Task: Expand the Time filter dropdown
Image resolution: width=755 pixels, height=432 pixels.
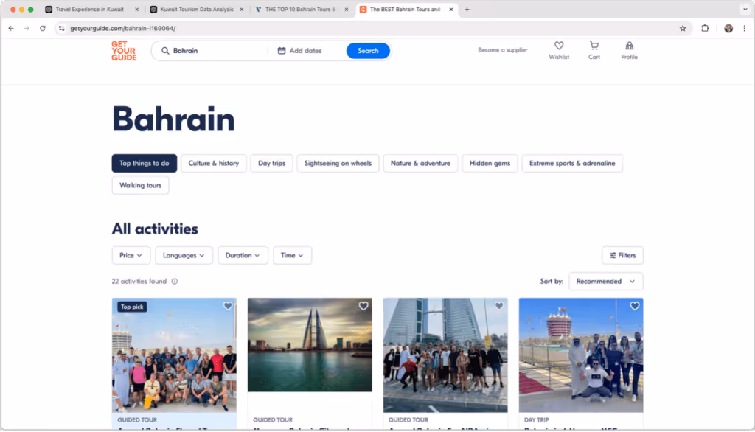Action: (x=292, y=255)
